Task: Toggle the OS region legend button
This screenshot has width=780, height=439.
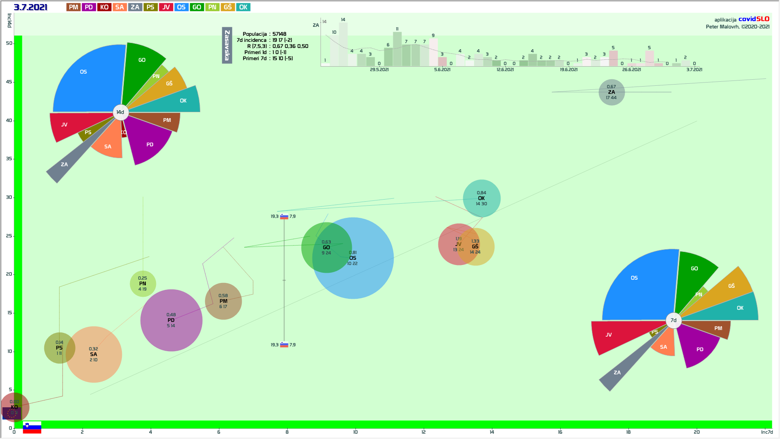Action: click(x=181, y=7)
